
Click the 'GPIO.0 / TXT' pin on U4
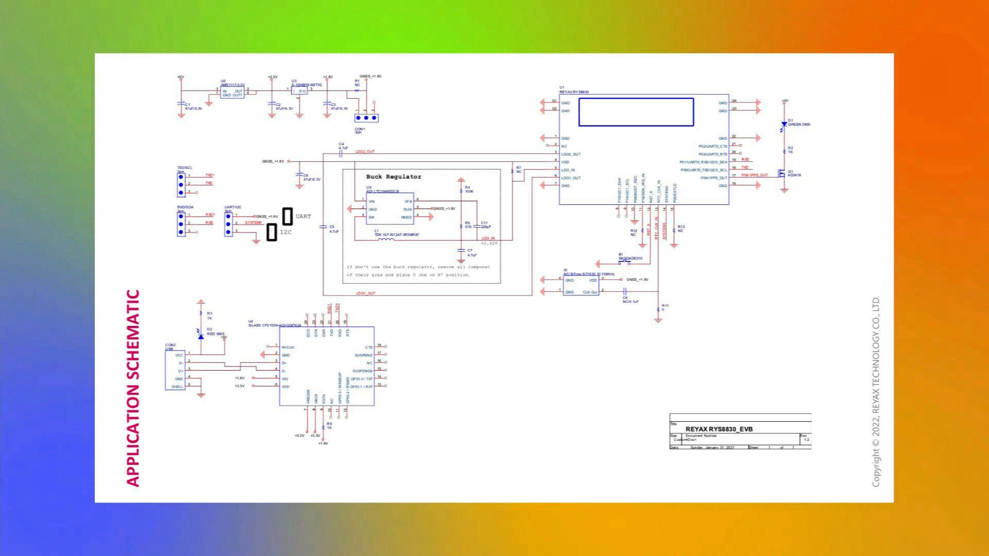click(x=362, y=379)
